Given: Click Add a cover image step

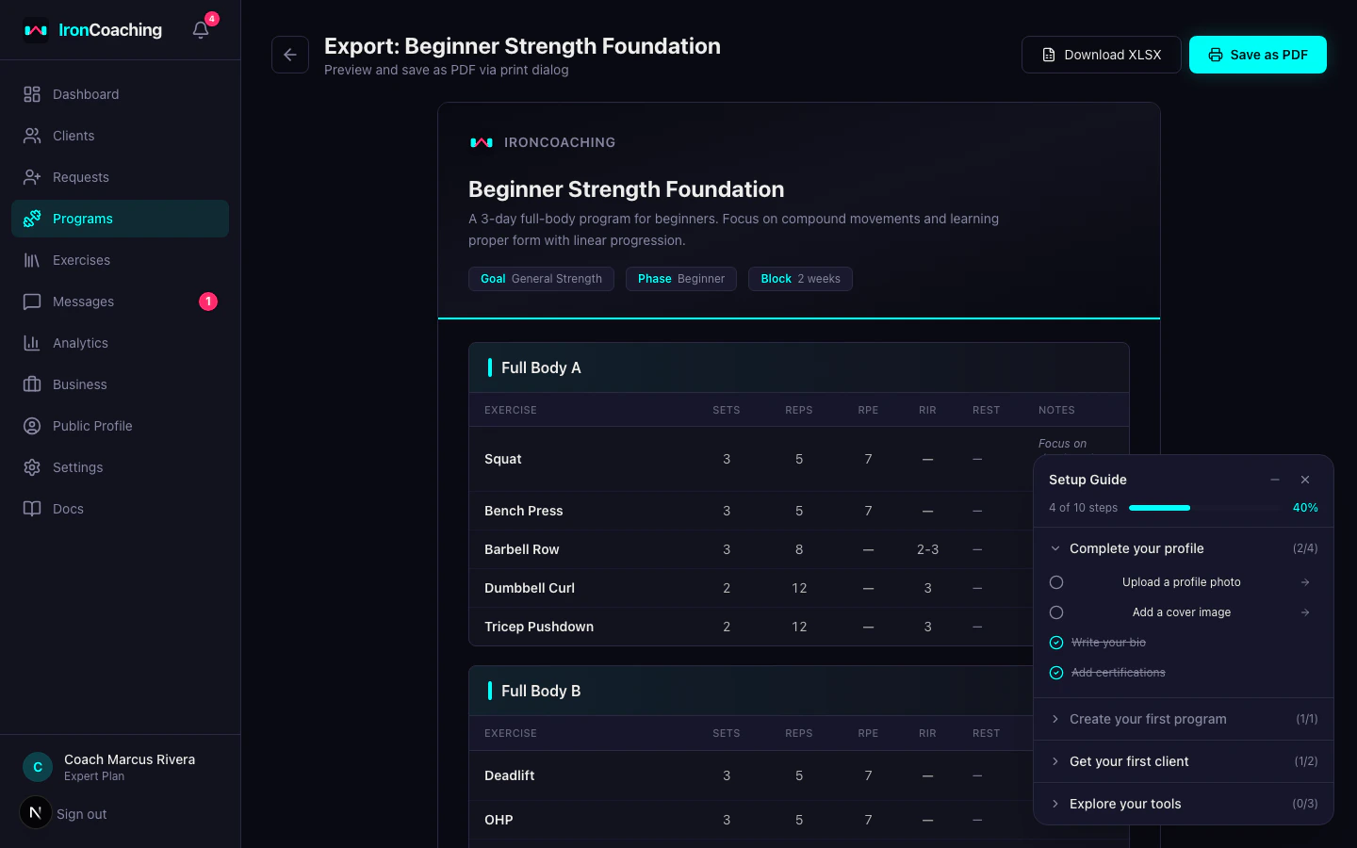Looking at the screenshot, I should (1181, 612).
